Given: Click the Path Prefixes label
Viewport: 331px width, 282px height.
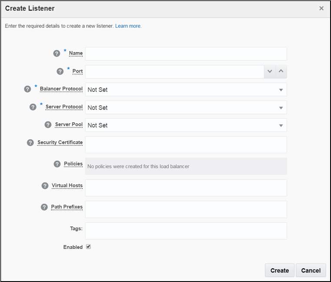Looking at the screenshot, I should (67, 207).
